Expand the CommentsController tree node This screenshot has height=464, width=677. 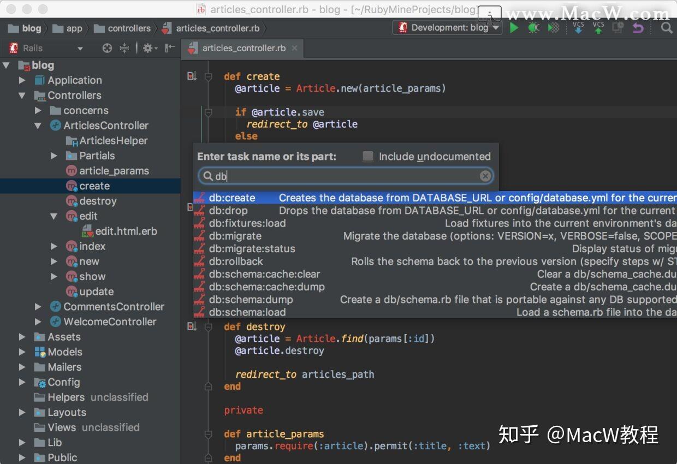coord(38,307)
